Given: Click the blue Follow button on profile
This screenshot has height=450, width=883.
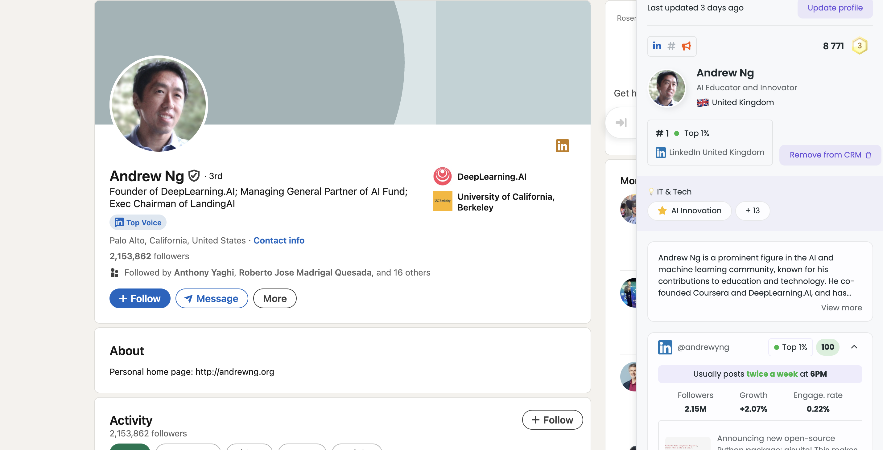Looking at the screenshot, I should click(140, 298).
